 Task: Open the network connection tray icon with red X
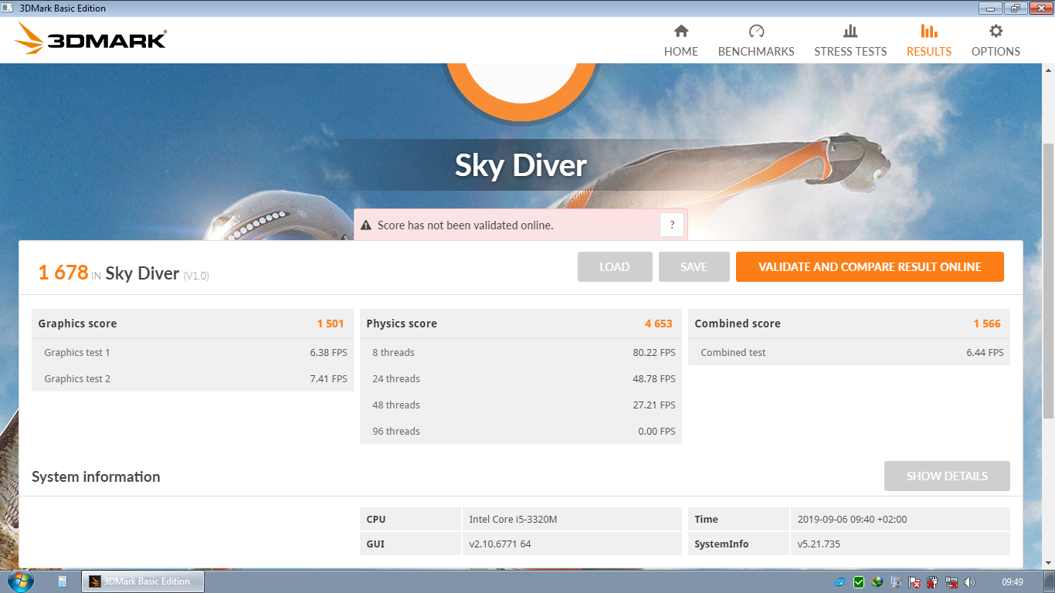click(952, 582)
